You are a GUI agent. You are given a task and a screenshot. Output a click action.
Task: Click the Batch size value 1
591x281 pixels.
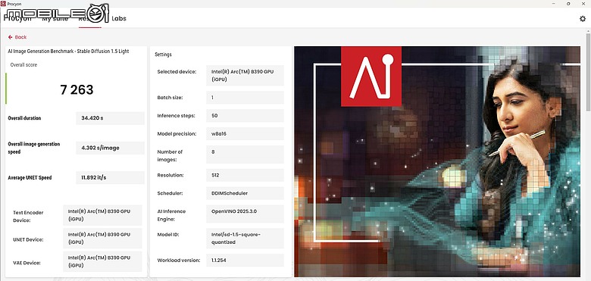pyautogui.click(x=245, y=98)
